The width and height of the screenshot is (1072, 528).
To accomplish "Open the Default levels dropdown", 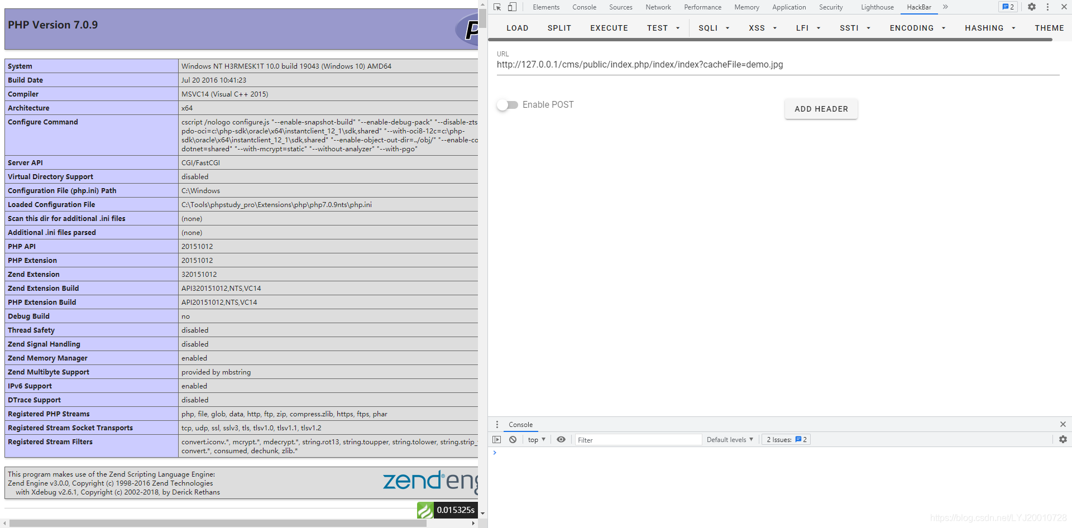I will pos(730,440).
